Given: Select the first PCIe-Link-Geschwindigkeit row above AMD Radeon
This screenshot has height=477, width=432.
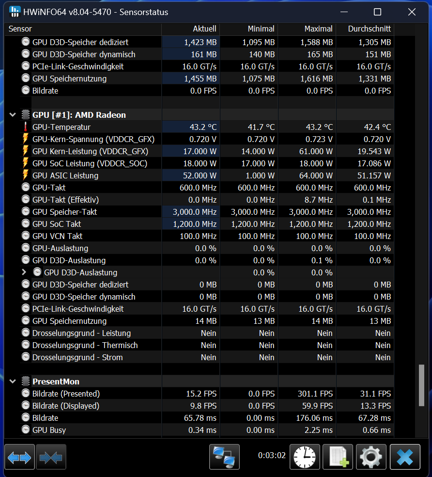Looking at the screenshot, I should point(78,66).
